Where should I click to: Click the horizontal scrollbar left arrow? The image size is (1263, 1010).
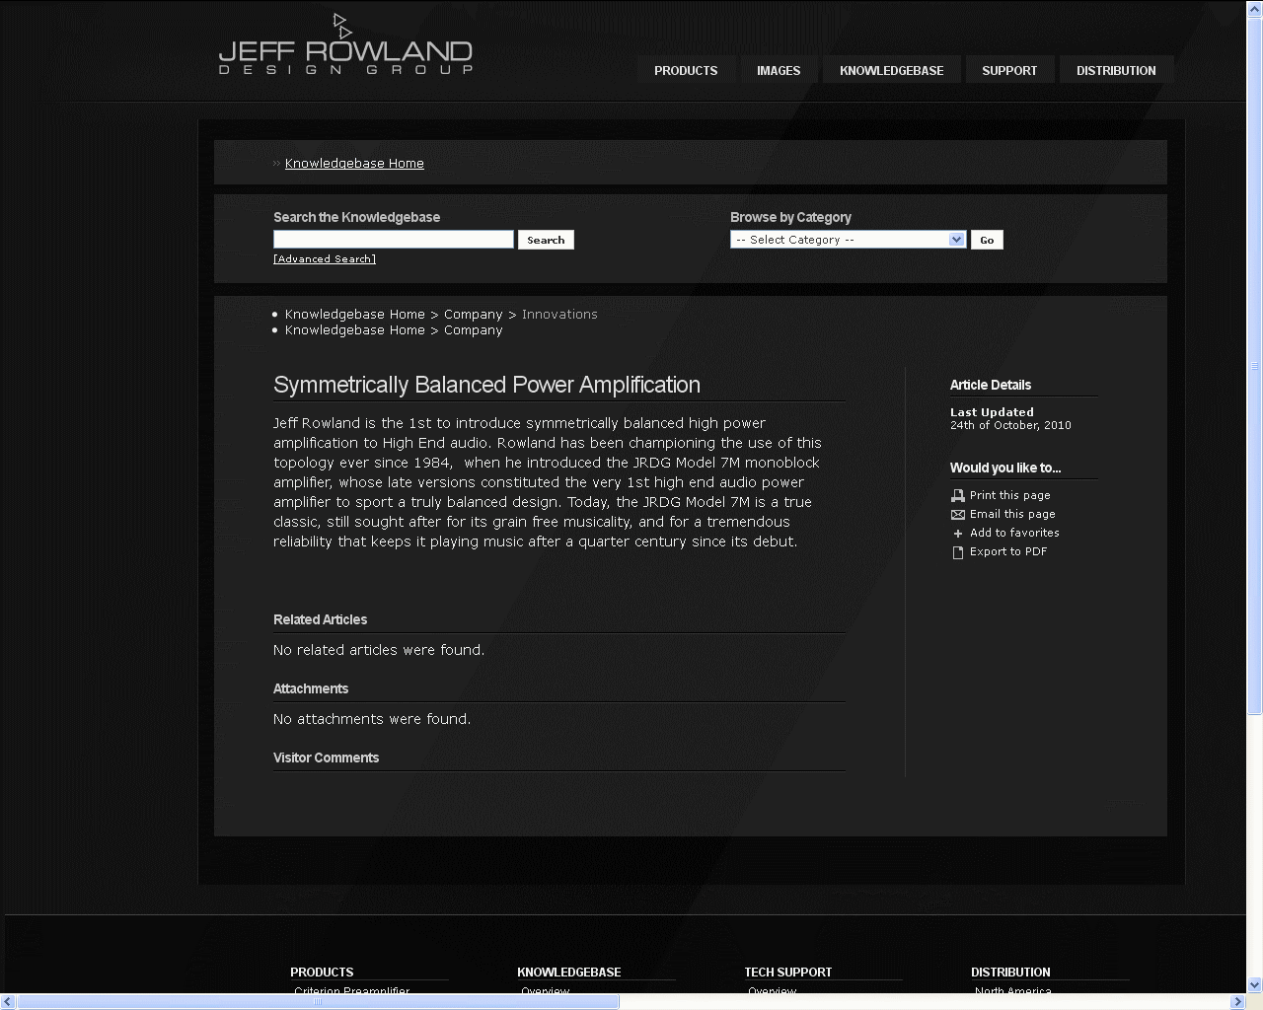[8, 1002]
